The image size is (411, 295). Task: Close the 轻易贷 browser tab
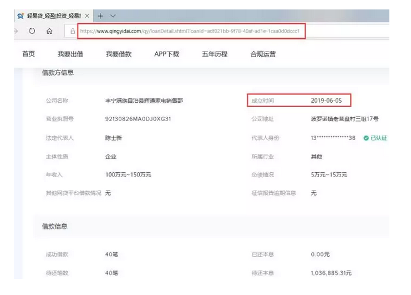click(x=87, y=16)
